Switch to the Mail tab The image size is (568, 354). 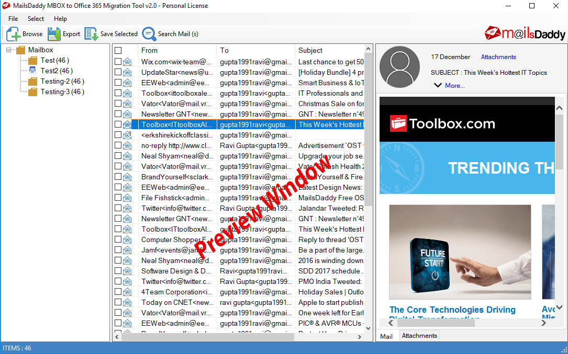(x=386, y=336)
